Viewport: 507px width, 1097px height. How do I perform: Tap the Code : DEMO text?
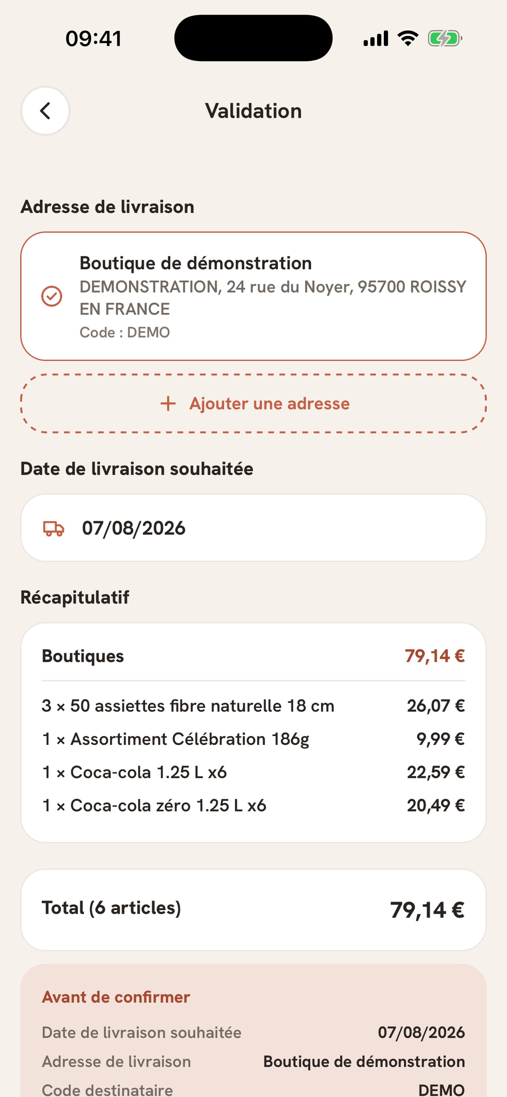click(x=125, y=332)
